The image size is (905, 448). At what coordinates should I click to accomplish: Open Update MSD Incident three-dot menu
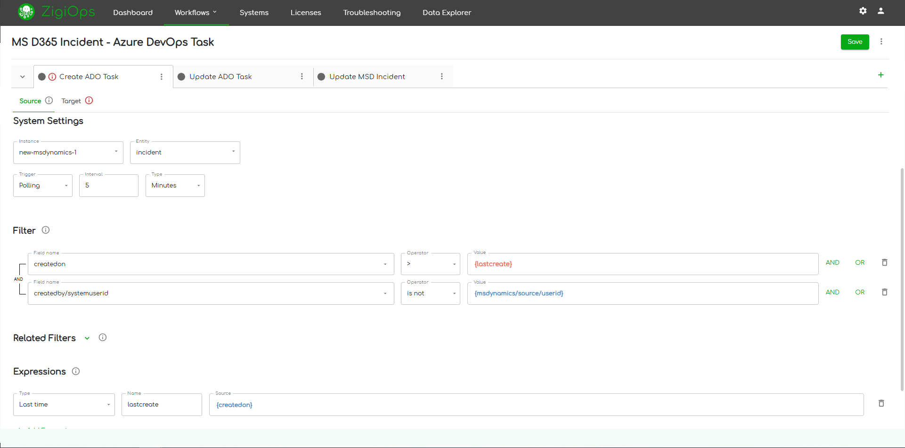pos(441,76)
